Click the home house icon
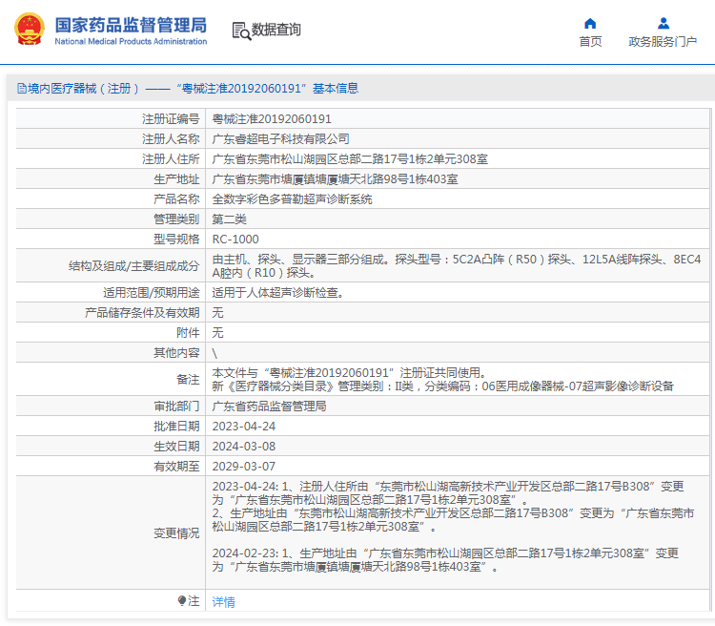The width and height of the screenshot is (715, 626). (590, 23)
